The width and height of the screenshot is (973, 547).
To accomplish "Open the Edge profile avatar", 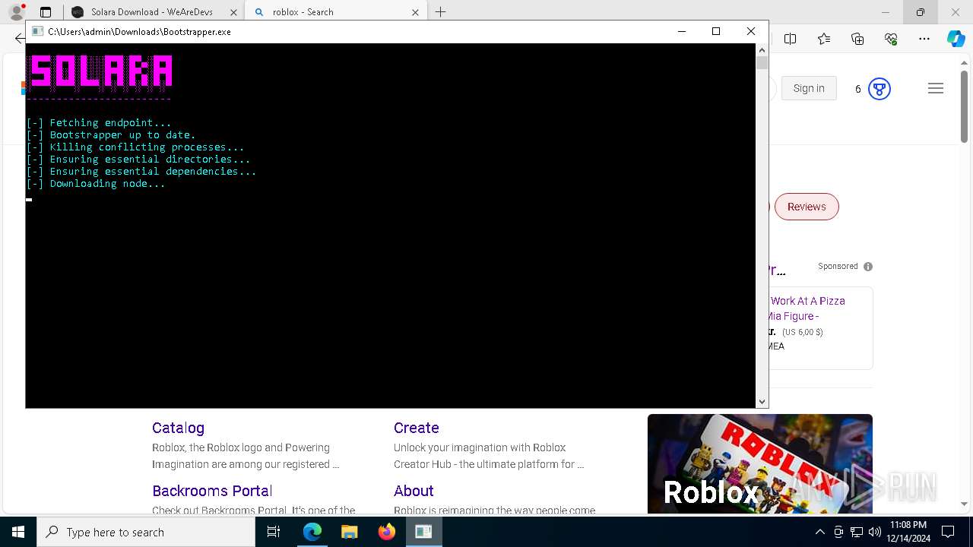I will coord(17,12).
